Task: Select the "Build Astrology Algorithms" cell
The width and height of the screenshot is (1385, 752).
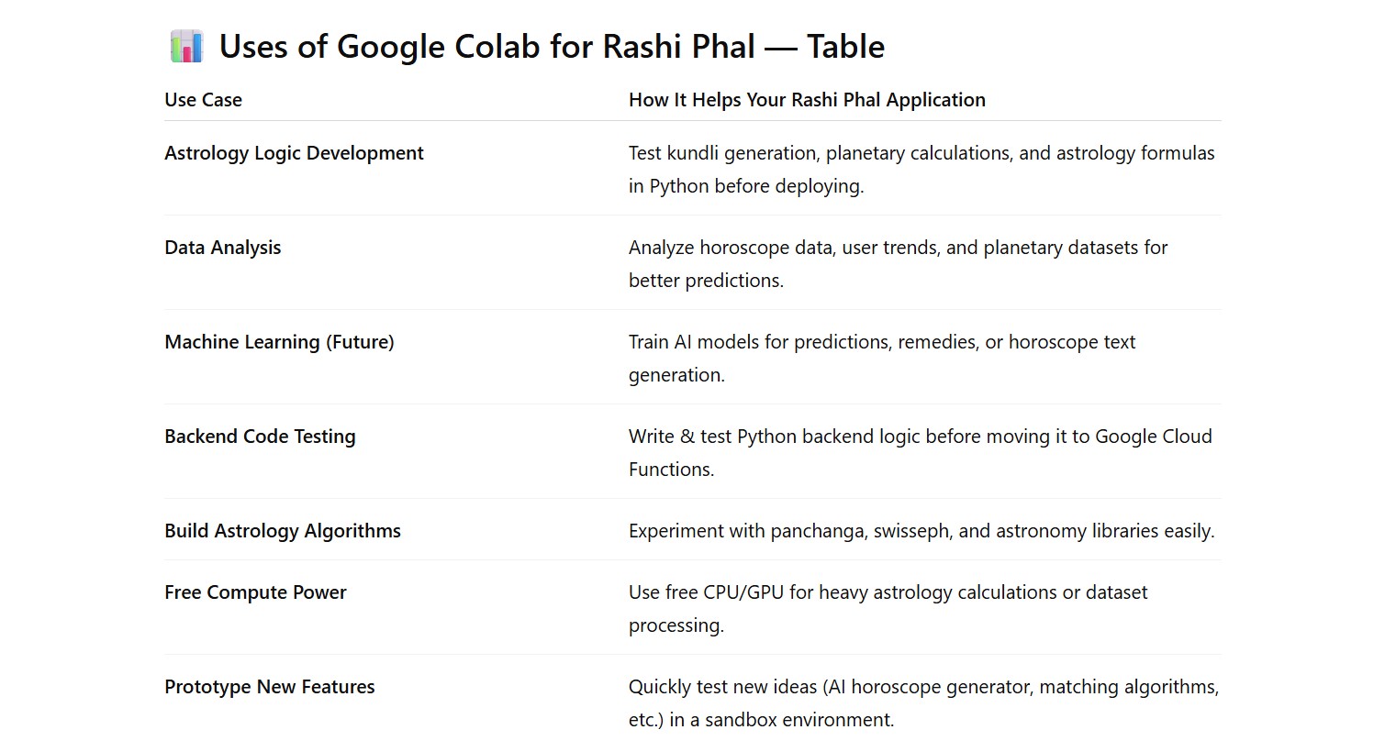Action: pyautogui.click(x=283, y=531)
